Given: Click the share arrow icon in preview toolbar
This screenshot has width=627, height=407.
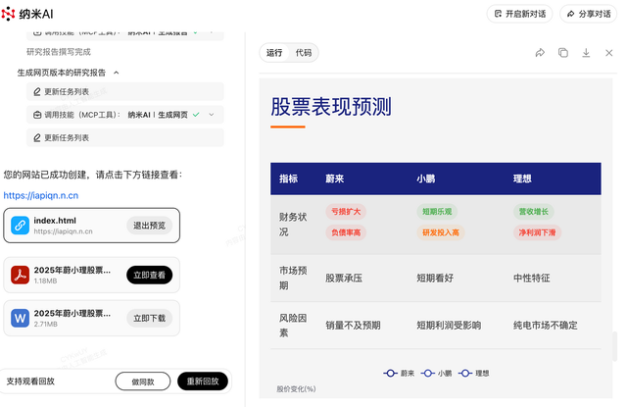Looking at the screenshot, I should 540,53.
